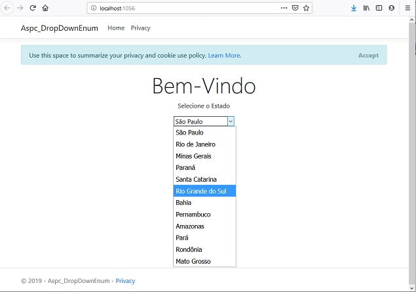Screen dimensions: 416x292
Task: Open page actions three-dot menu
Action: click(x=284, y=8)
